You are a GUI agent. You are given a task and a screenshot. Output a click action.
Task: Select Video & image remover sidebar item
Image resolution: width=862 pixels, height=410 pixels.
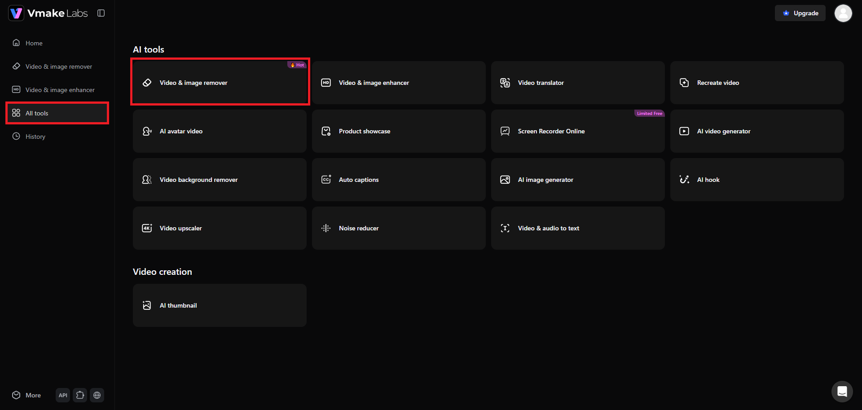point(57,66)
